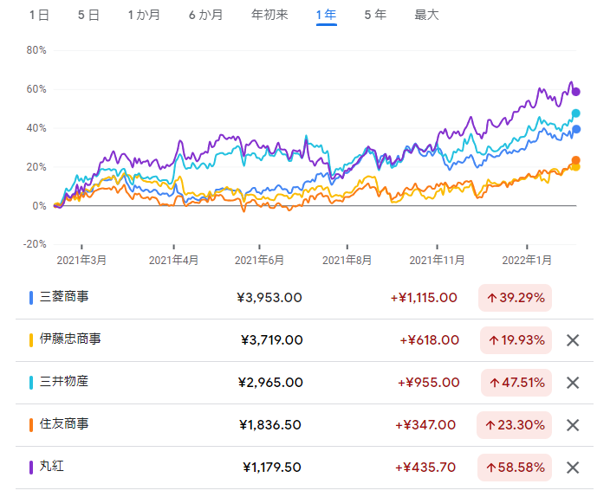Click the 60% y-axis label
610x497 pixels.
pyautogui.click(x=36, y=89)
